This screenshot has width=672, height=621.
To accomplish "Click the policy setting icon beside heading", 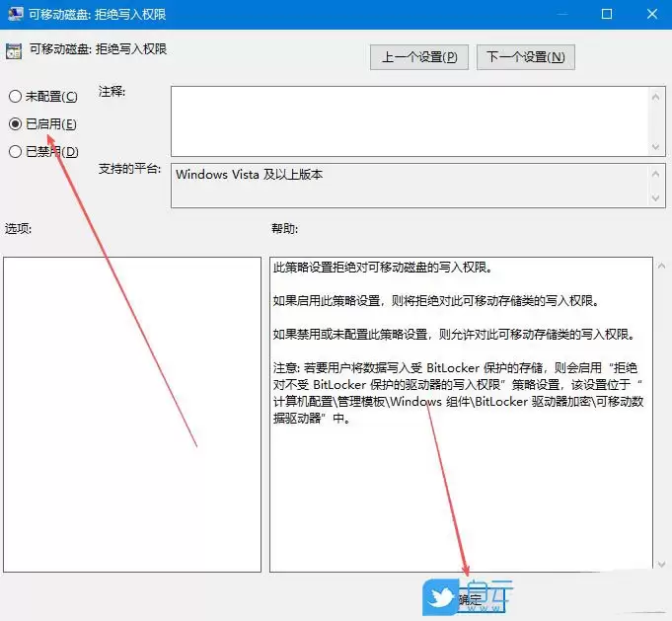I will [x=14, y=51].
